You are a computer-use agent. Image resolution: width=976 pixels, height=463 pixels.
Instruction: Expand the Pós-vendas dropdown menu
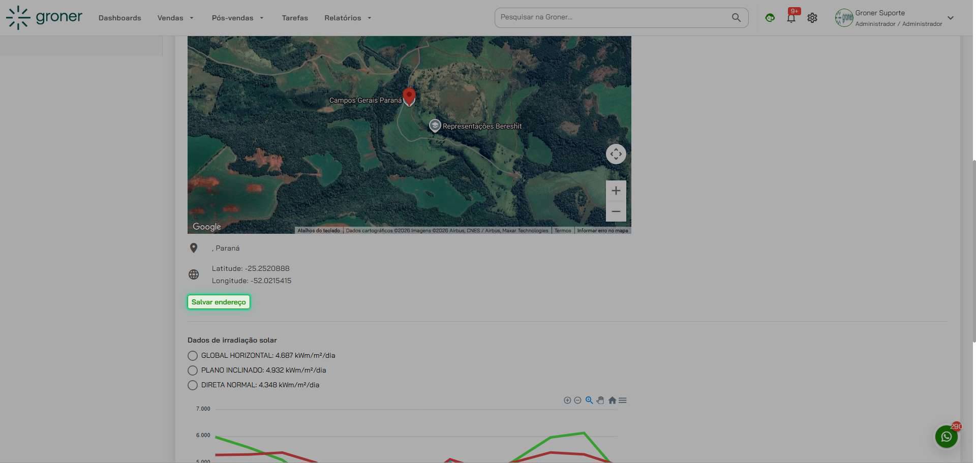(237, 18)
